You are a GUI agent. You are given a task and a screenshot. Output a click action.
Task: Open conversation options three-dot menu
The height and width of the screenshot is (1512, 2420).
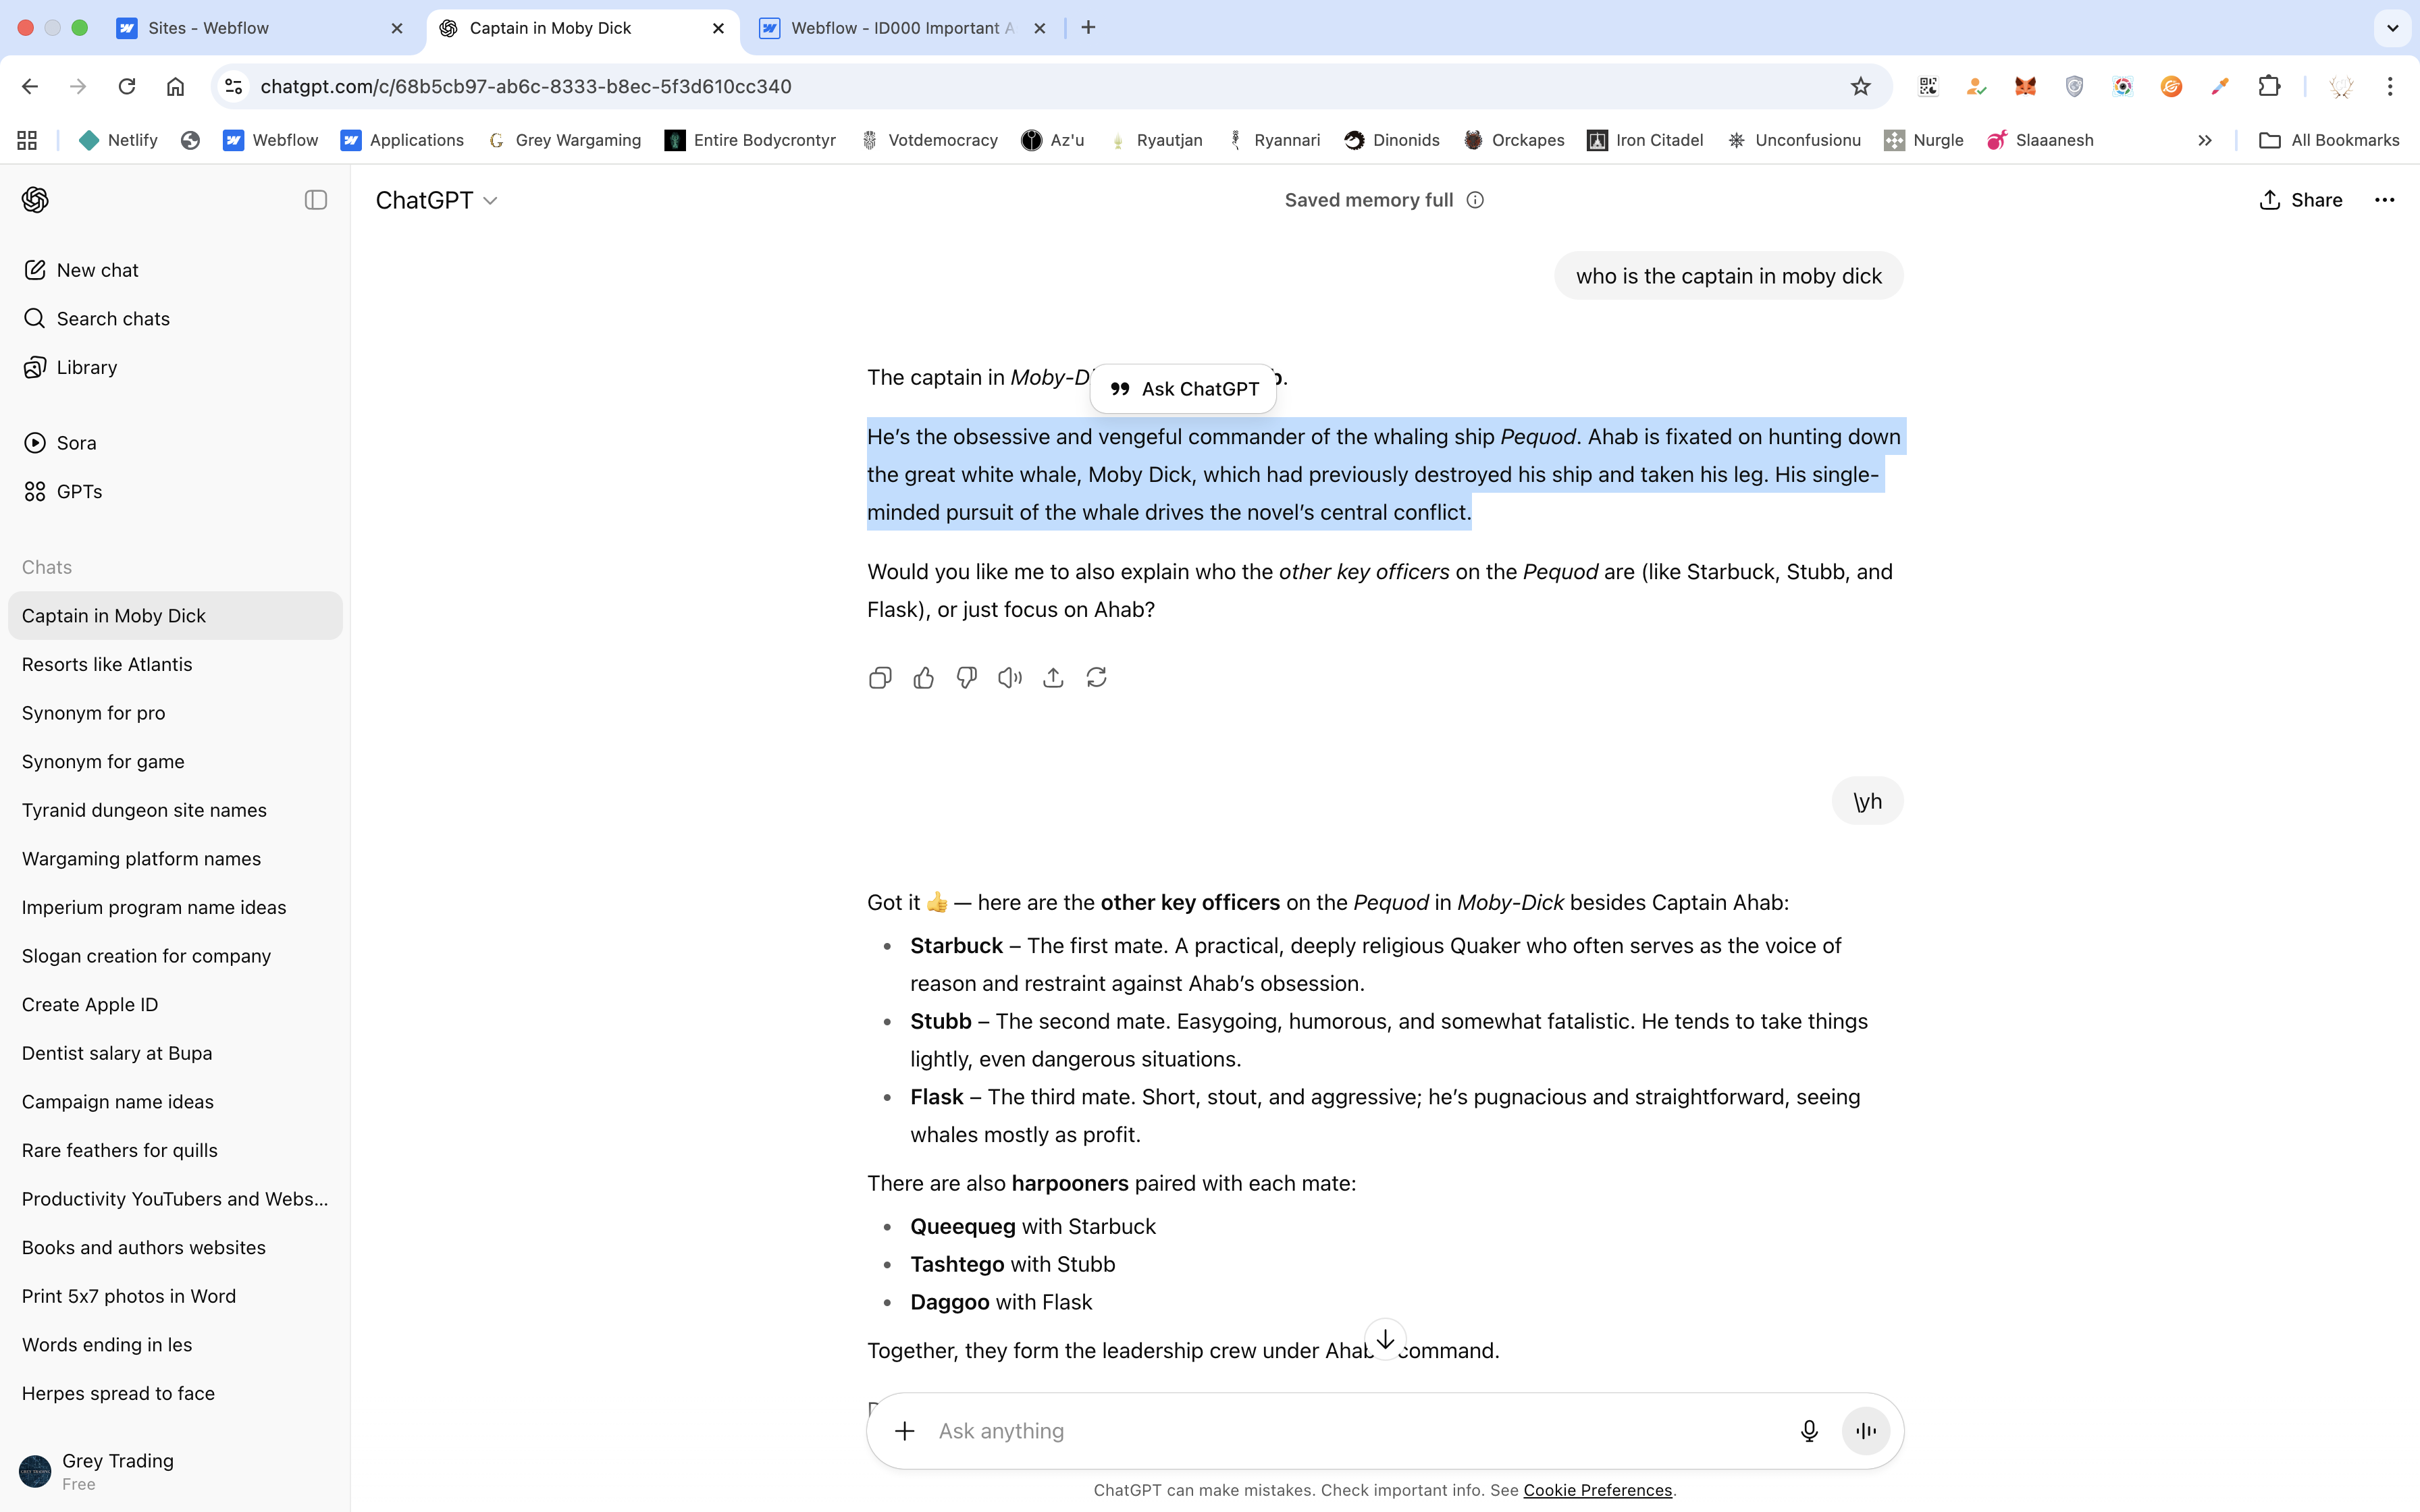[x=2384, y=200]
